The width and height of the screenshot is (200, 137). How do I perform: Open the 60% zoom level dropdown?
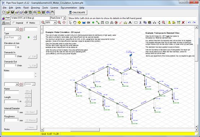[55, 23]
